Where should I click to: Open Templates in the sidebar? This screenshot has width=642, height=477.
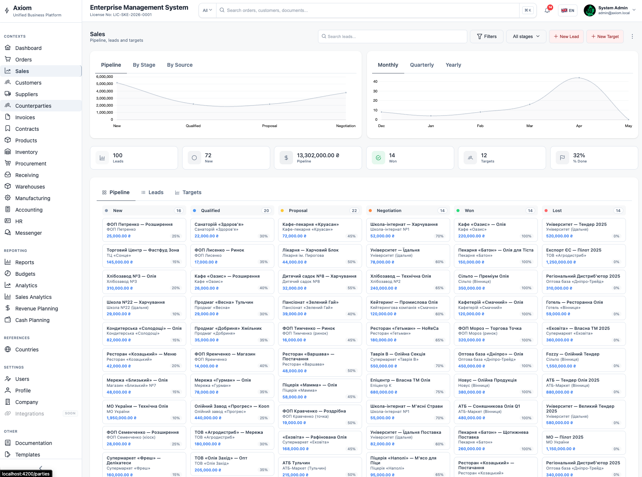point(41,454)
